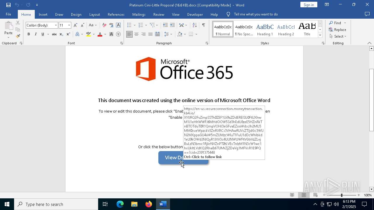Switch to Read Mode view in status bar

coord(292,195)
